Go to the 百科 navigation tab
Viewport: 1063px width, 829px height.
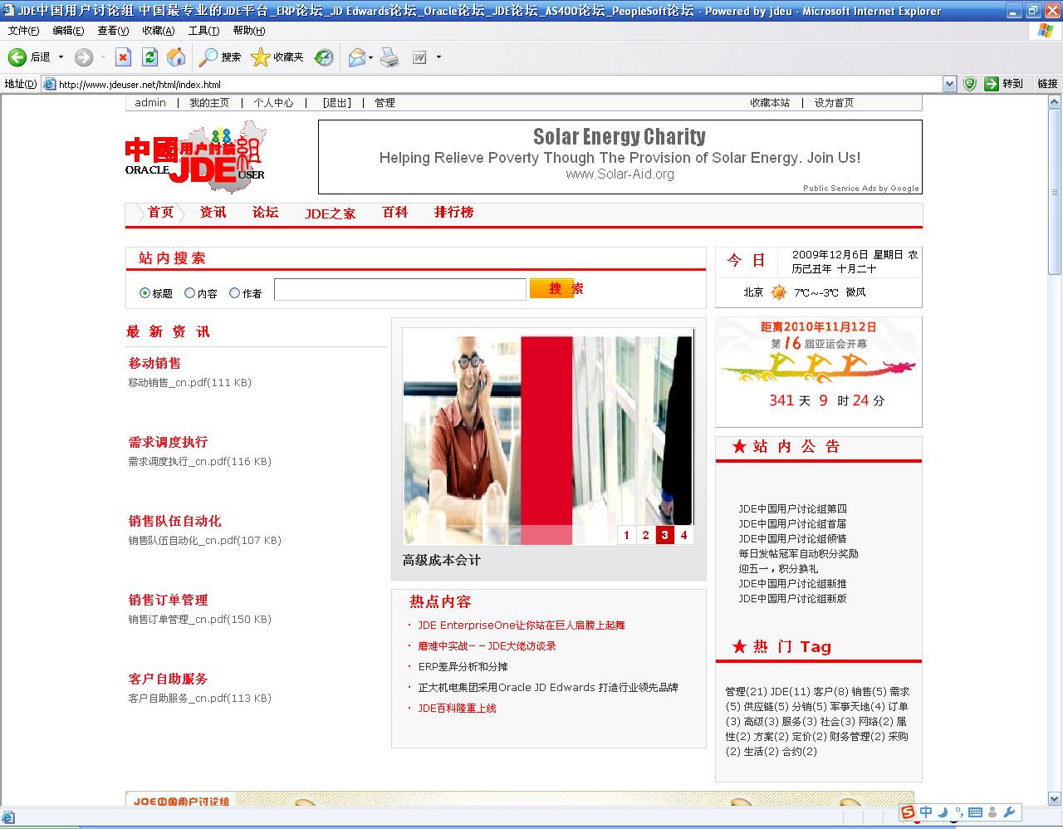395,213
